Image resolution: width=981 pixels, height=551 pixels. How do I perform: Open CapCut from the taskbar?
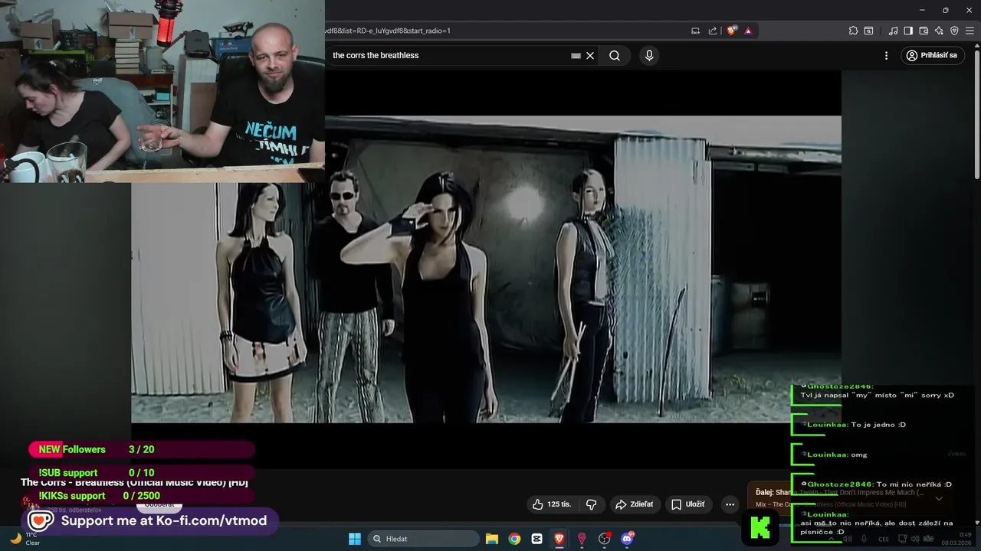(x=536, y=539)
